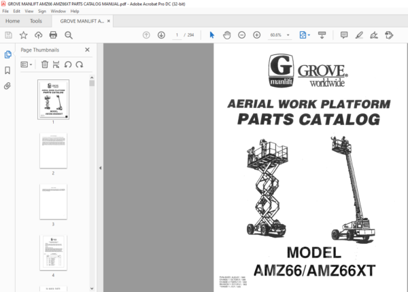
Task: Click the thumbnails scroll down arrow
Action: 92,289
